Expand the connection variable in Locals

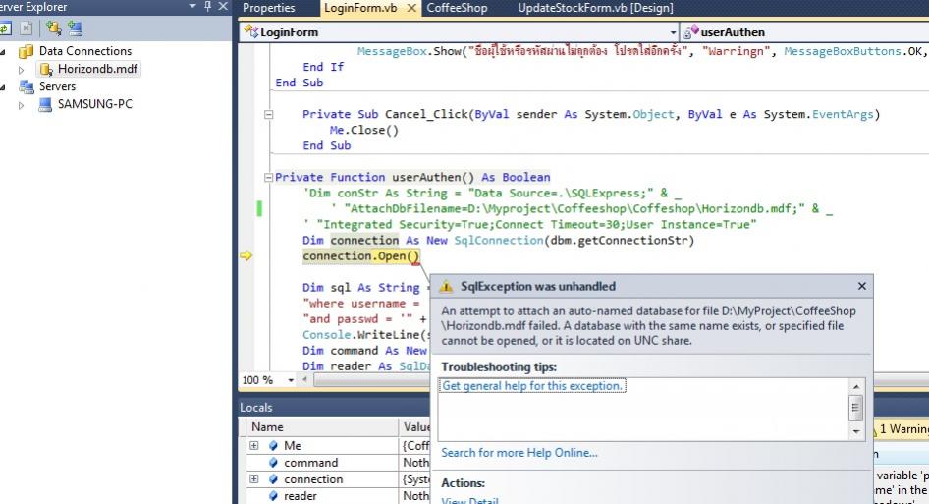254,479
